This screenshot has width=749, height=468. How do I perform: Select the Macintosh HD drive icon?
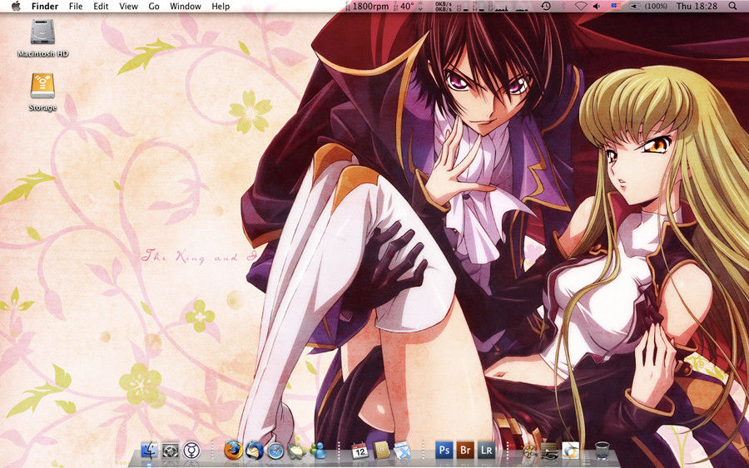[x=42, y=32]
